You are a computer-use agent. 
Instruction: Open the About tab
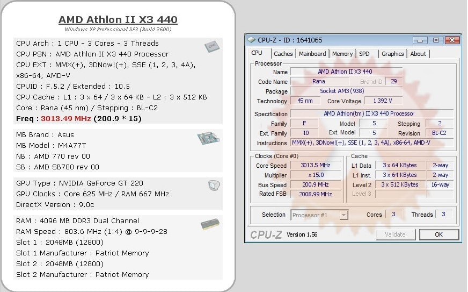[418, 54]
